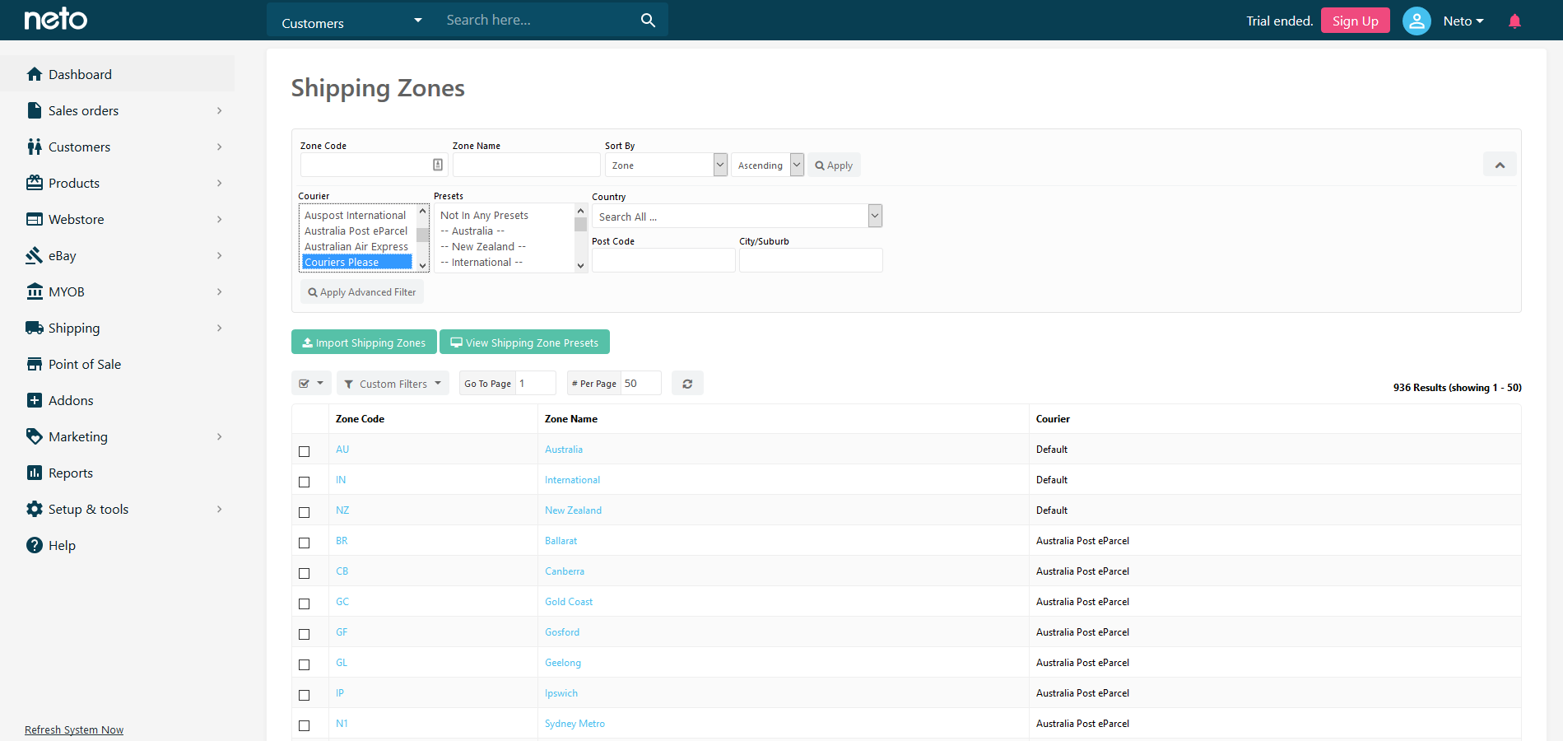
Task: Open the Neto account menu
Action: click(x=1463, y=21)
